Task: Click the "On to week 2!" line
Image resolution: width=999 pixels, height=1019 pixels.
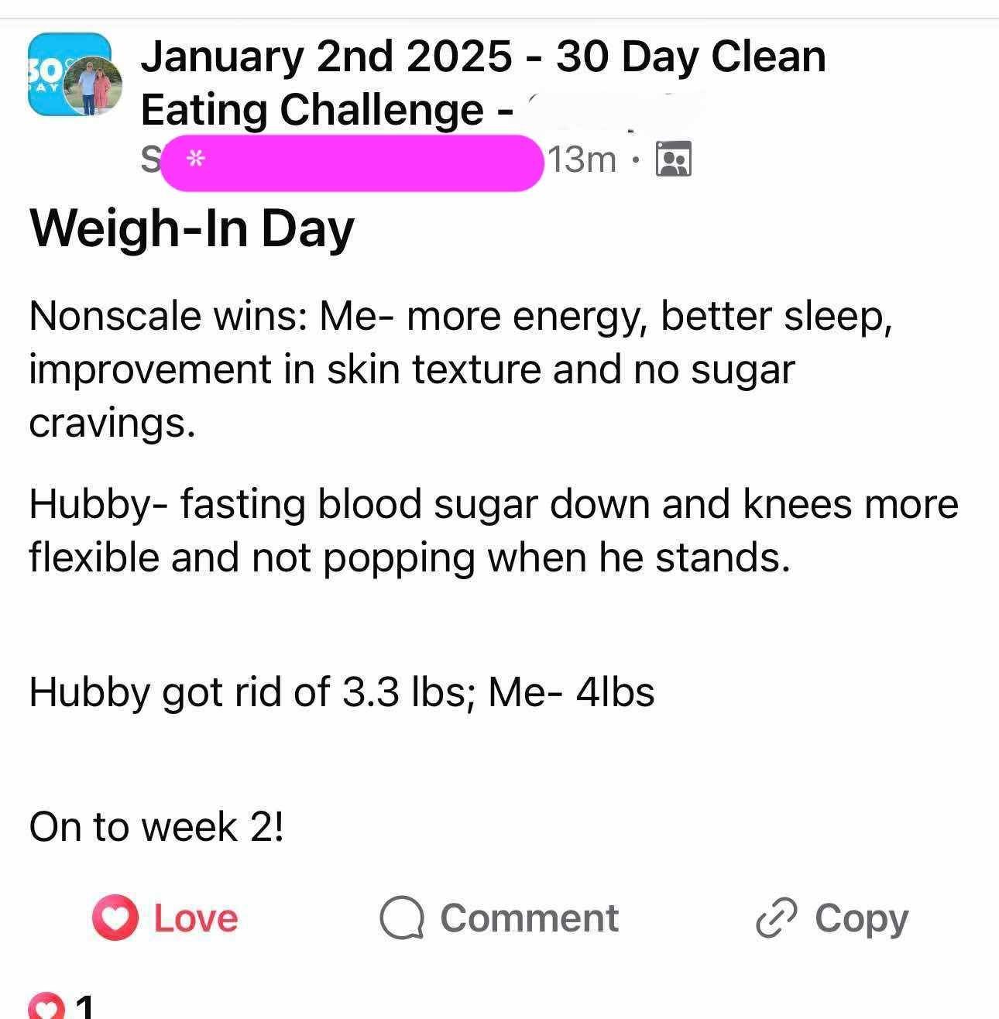Action: coord(156,826)
